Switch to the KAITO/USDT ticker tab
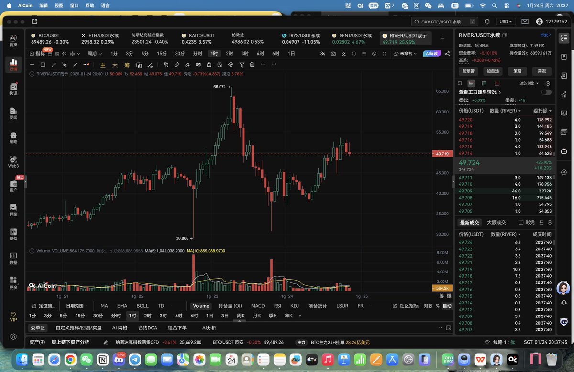The width and height of the screenshot is (574, 372). tap(198, 38)
